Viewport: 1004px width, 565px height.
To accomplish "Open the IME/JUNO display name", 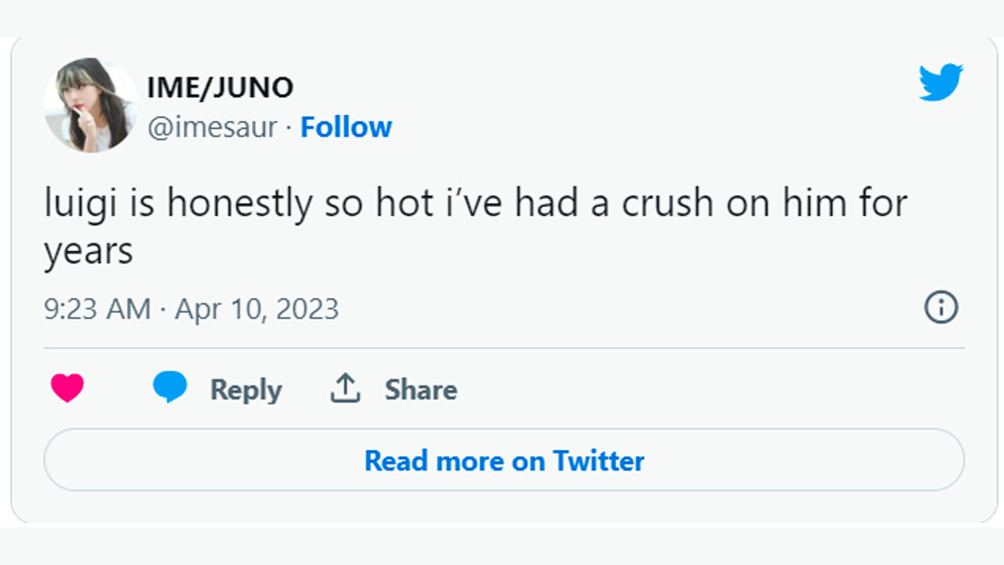I will tap(220, 87).
